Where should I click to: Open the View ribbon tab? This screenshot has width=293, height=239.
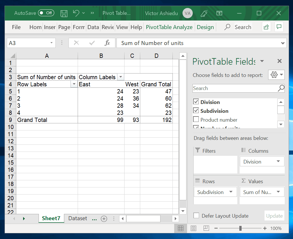click(x=122, y=27)
